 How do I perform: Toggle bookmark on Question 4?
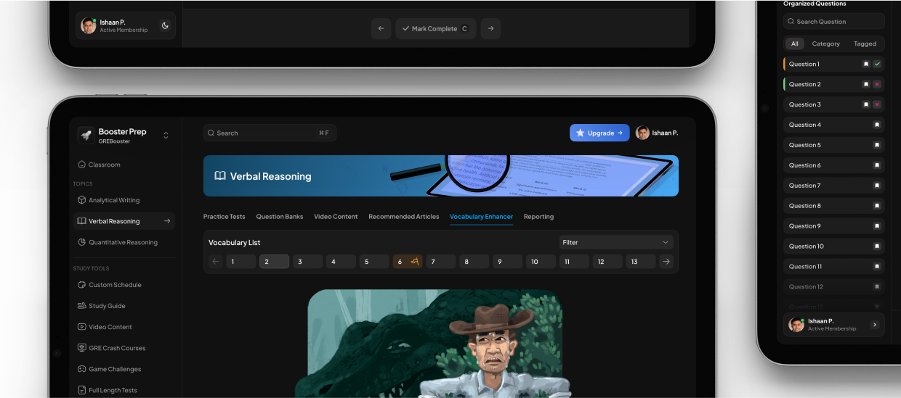tap(877, 125)
